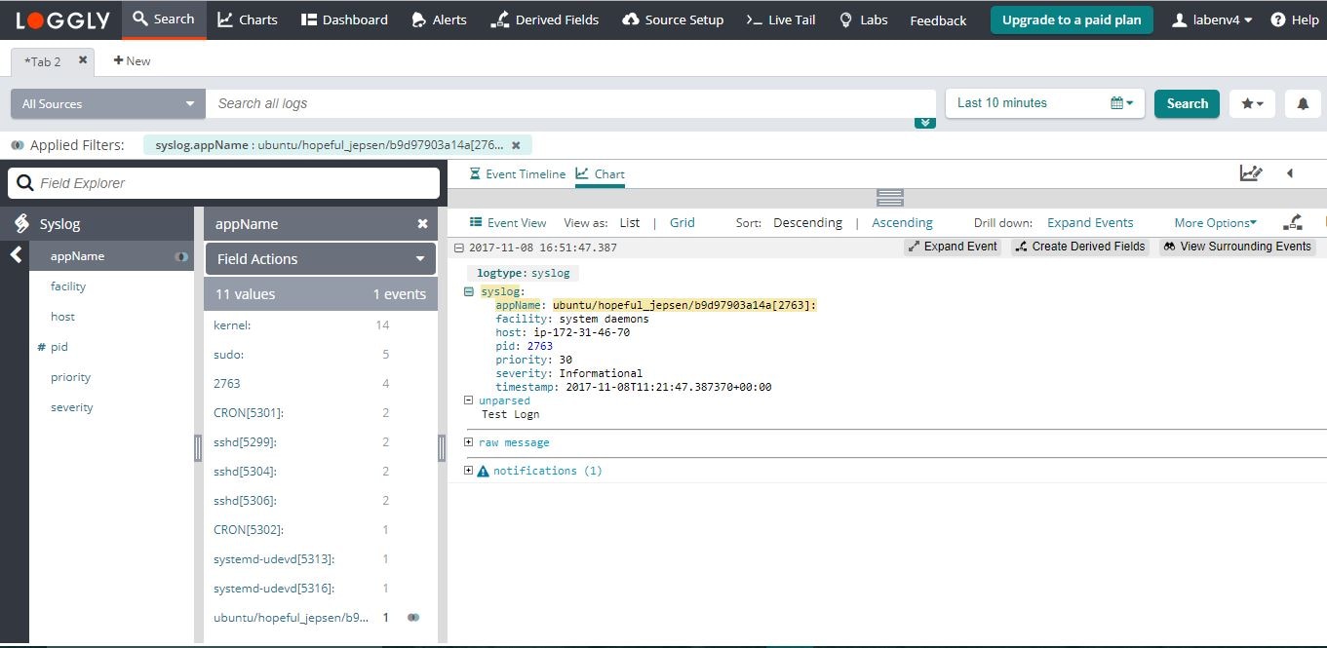
Task: Open the Dashboard menu item
Action: [344, 19]
